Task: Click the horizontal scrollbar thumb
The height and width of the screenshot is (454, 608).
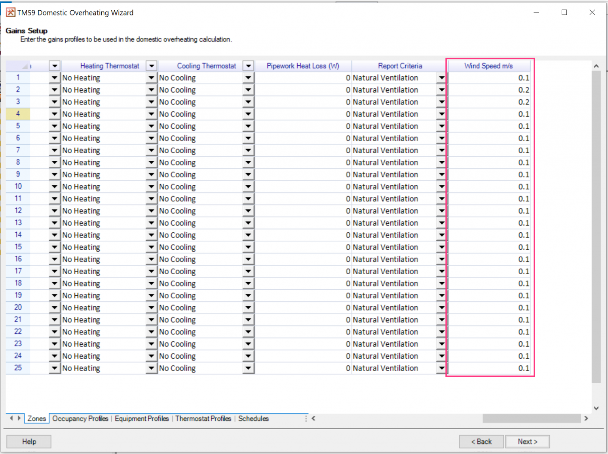Action: (531, 418)
